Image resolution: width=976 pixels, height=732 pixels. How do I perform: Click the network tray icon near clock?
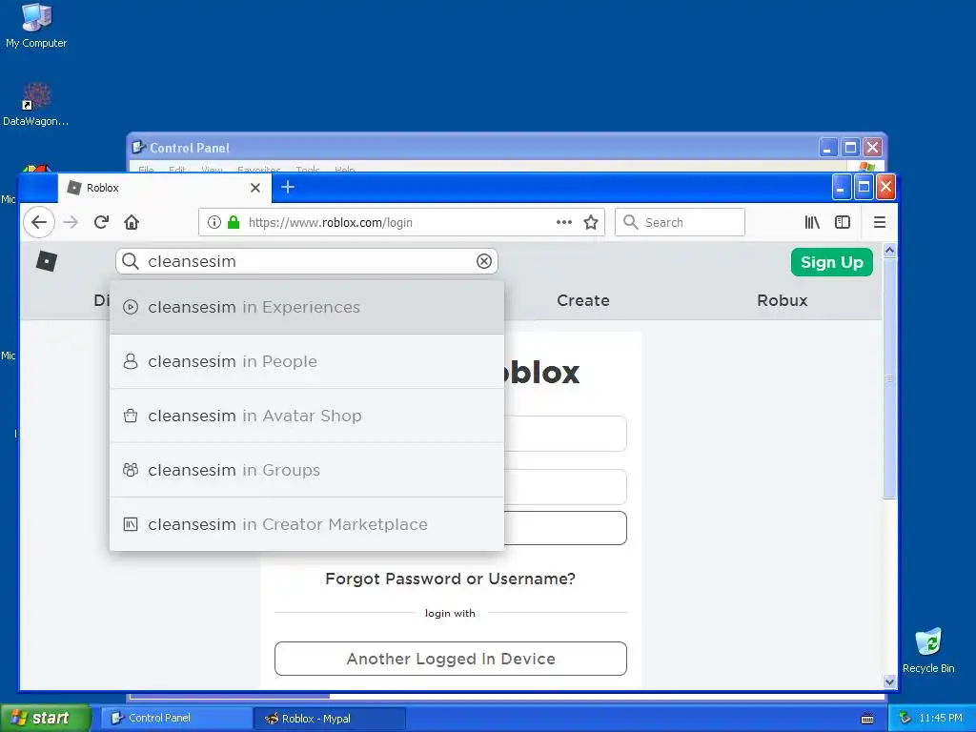coord(905,718)
